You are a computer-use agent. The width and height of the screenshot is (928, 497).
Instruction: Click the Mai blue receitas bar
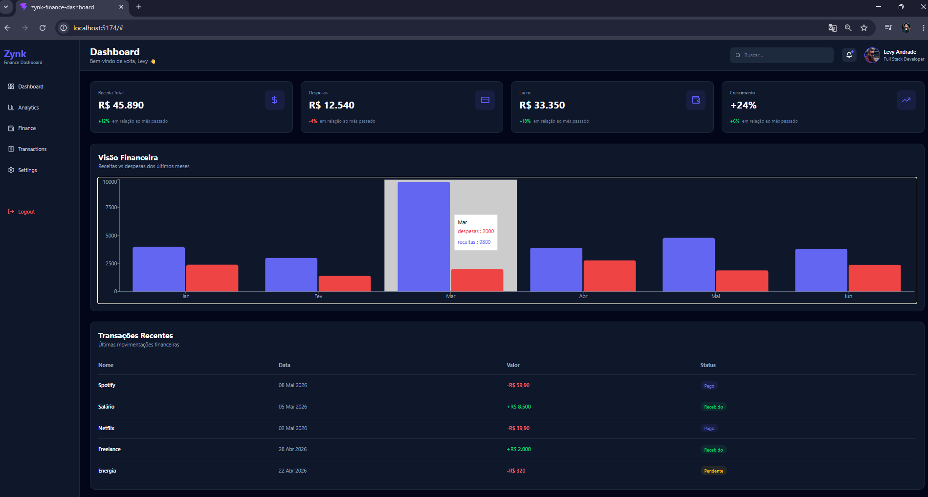[x=689, y=265]
